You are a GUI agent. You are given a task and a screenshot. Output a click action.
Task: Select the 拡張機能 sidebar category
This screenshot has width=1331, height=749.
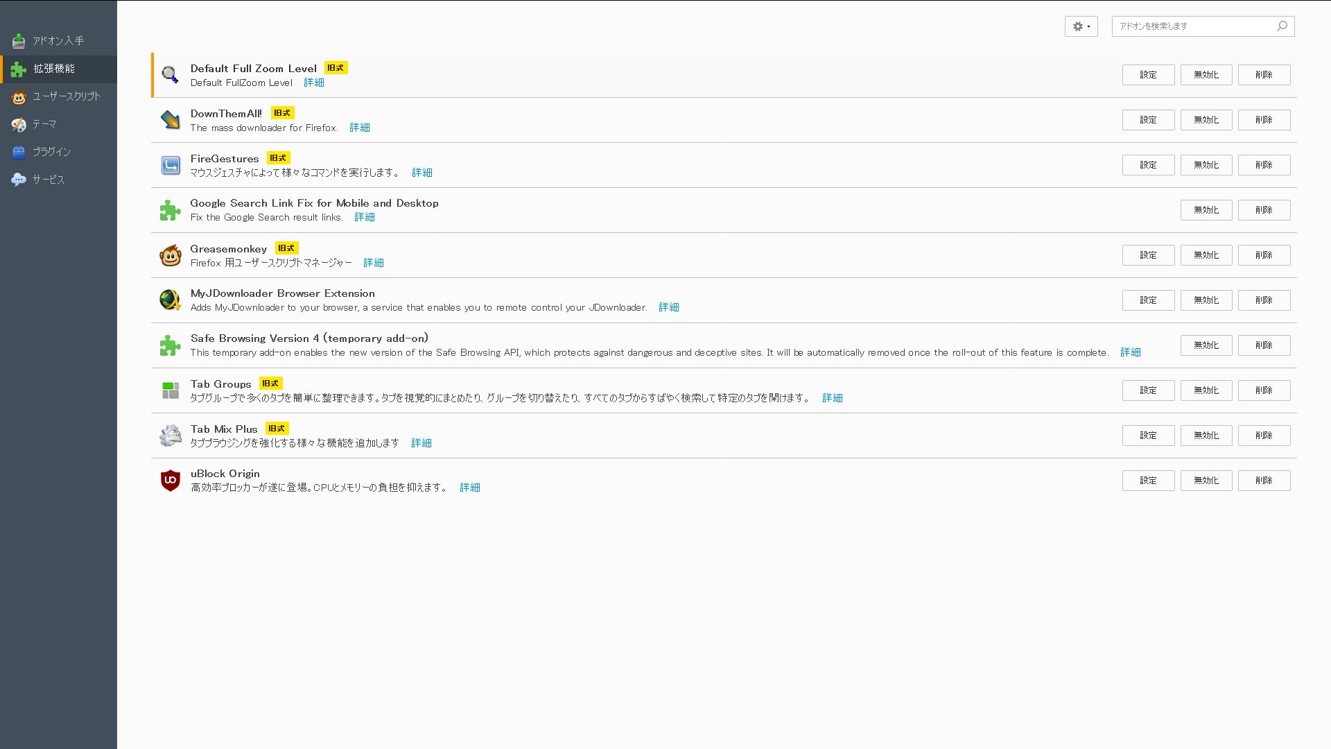[58, 69]
